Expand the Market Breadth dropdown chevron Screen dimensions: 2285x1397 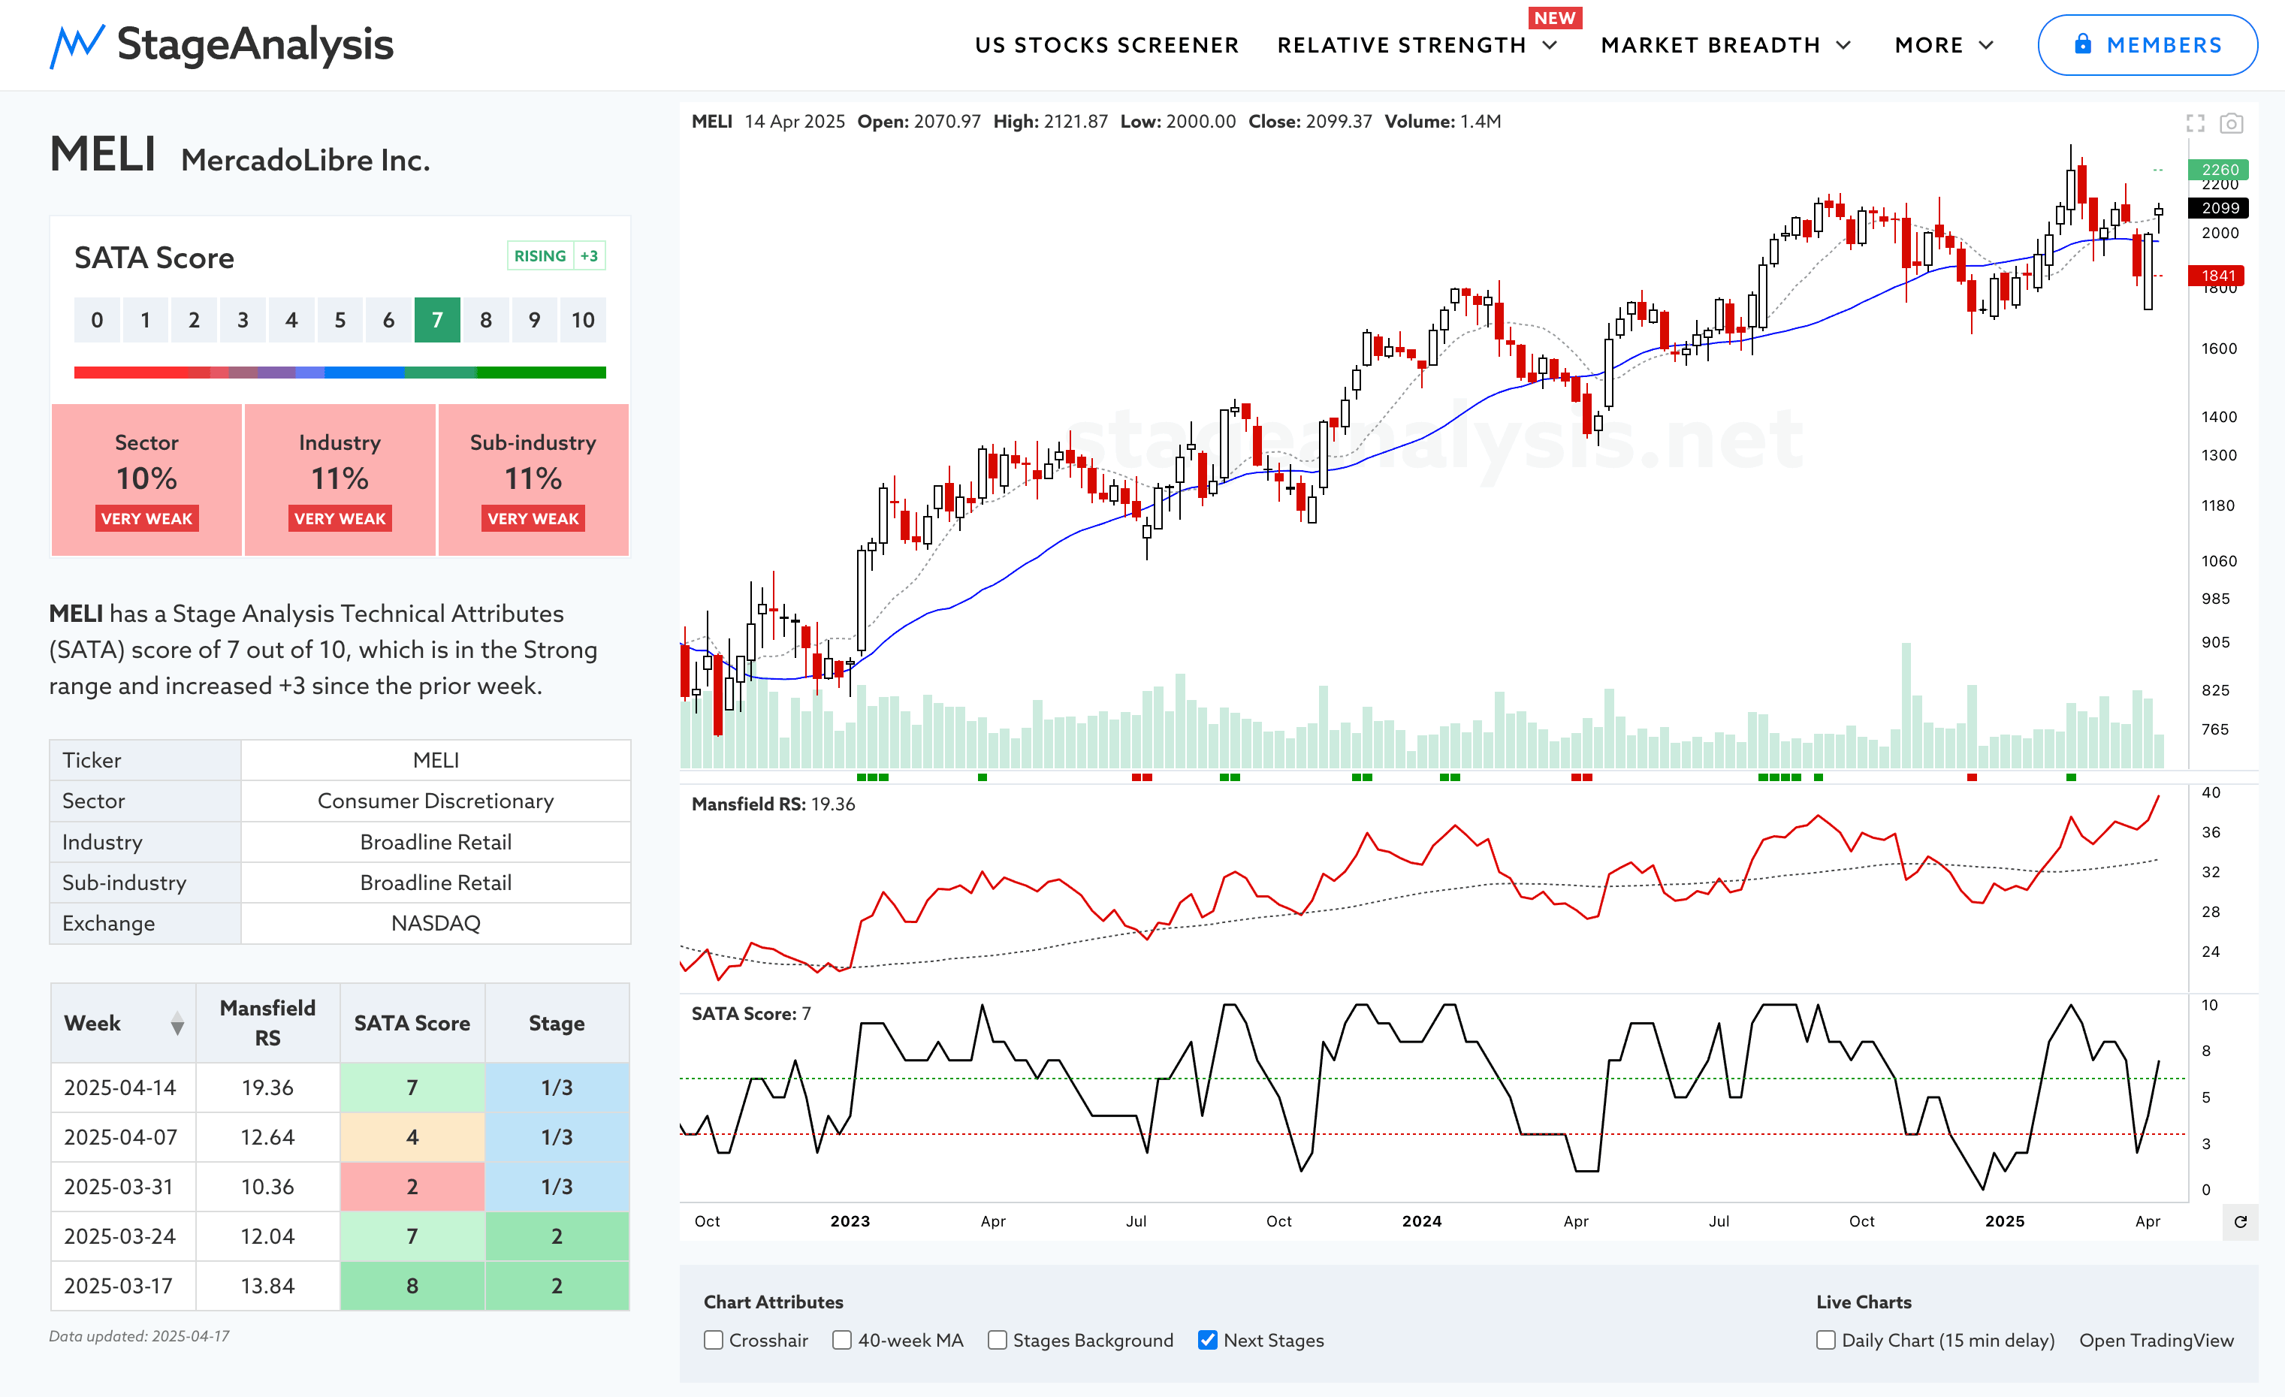point(1843,45)
